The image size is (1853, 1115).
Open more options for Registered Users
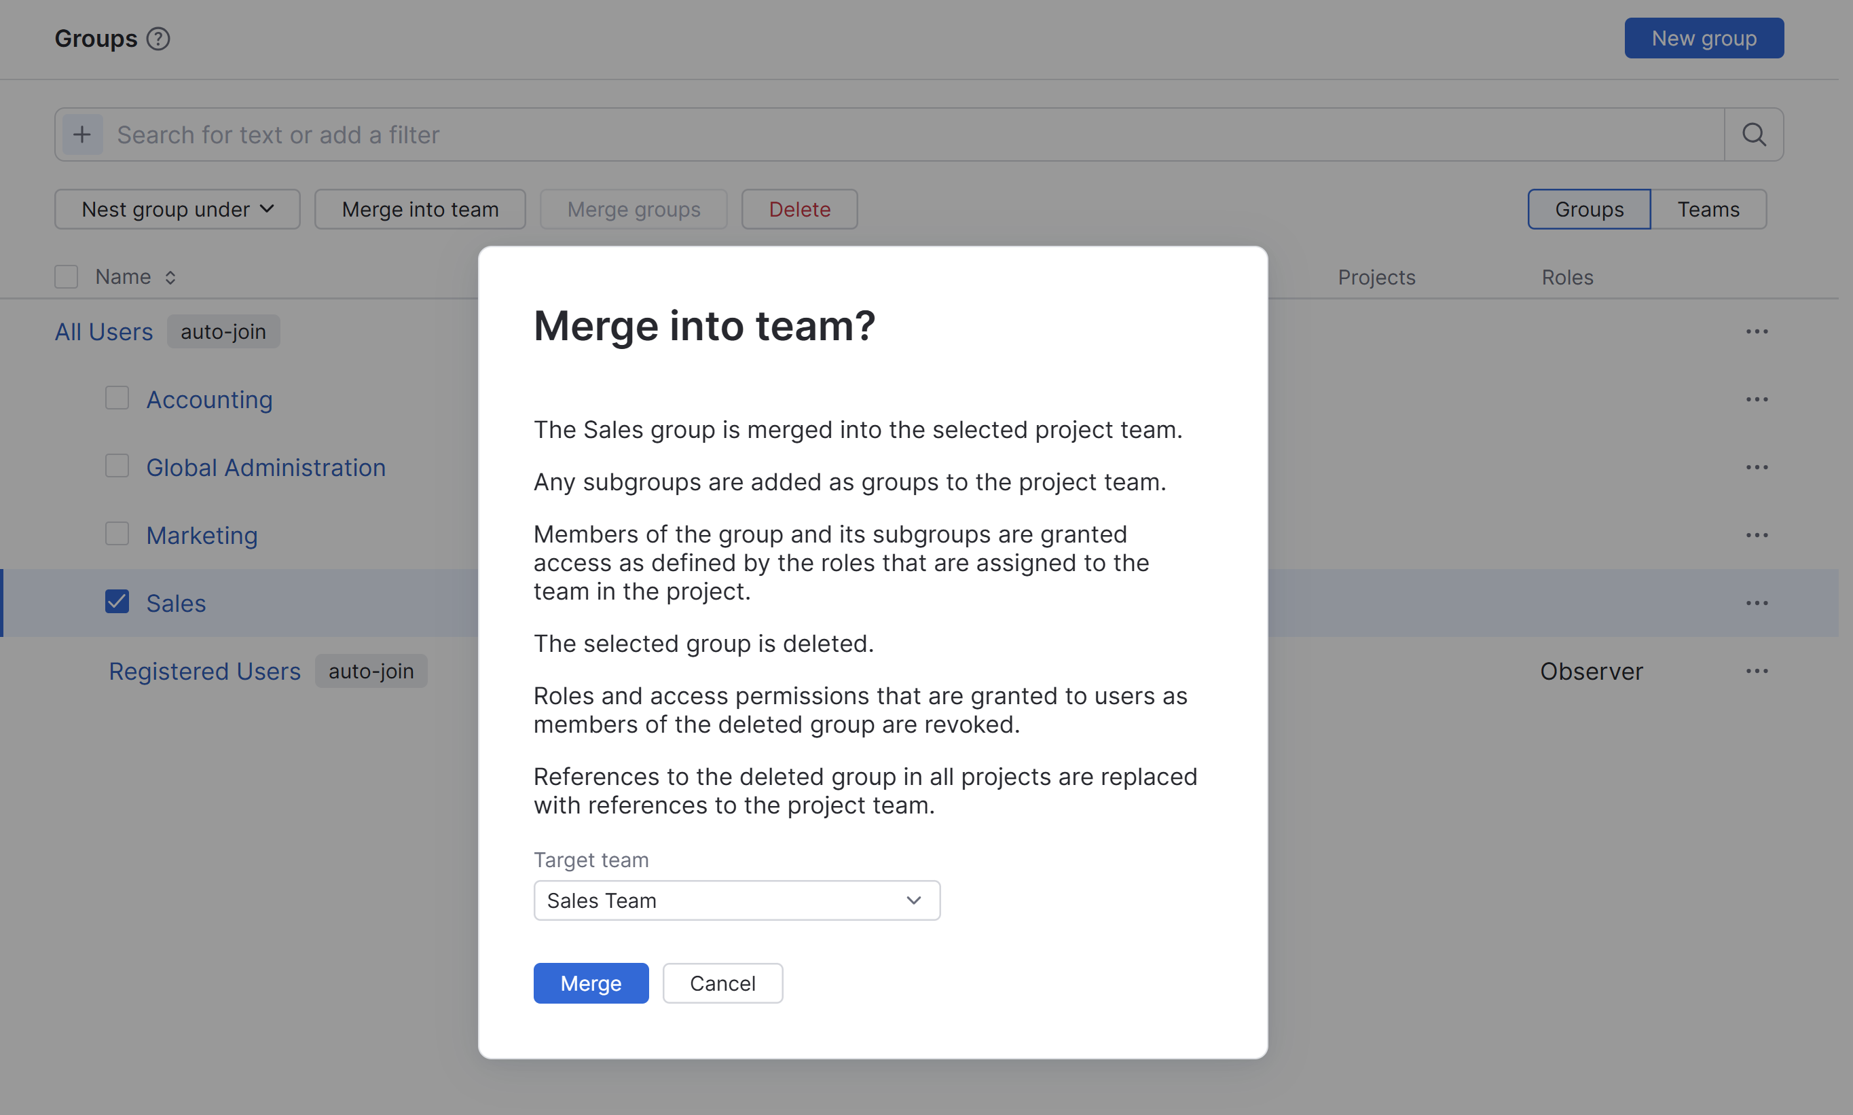[1759, 671]
